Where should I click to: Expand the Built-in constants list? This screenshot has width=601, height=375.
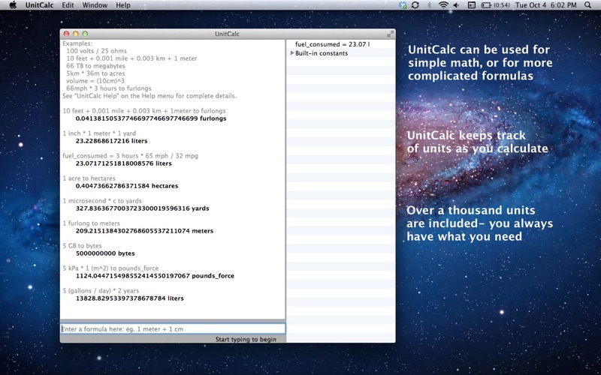coord(292,53)
